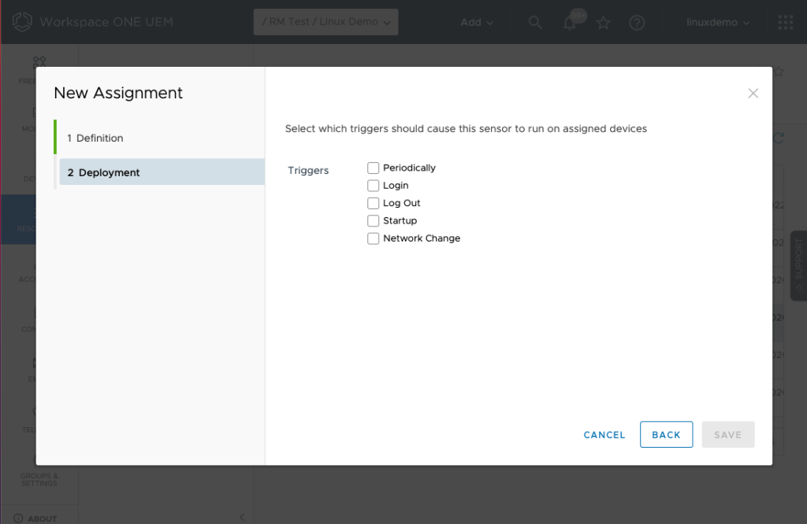
Task: Collapse the left sidebar arrow
Action: point(242,517)
